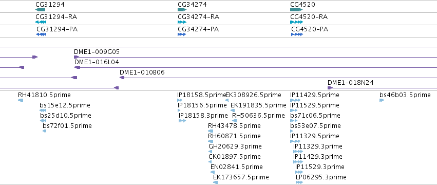The height and width of the screenshot is (185, 437).
Task: Click the EK173657.5prime EST arrow
Action: pyautogui.click(x=216, y=182)
